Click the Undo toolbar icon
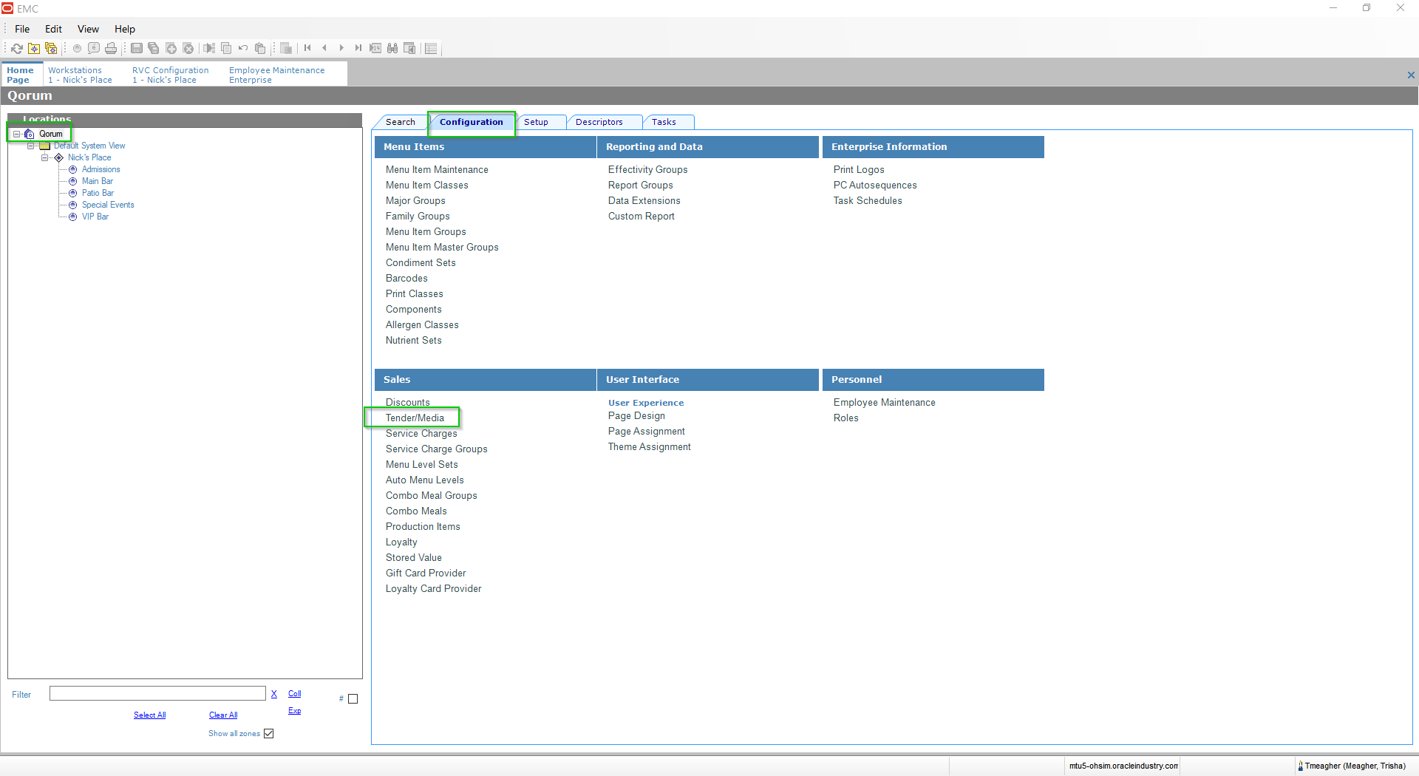 tap(242, 48)
